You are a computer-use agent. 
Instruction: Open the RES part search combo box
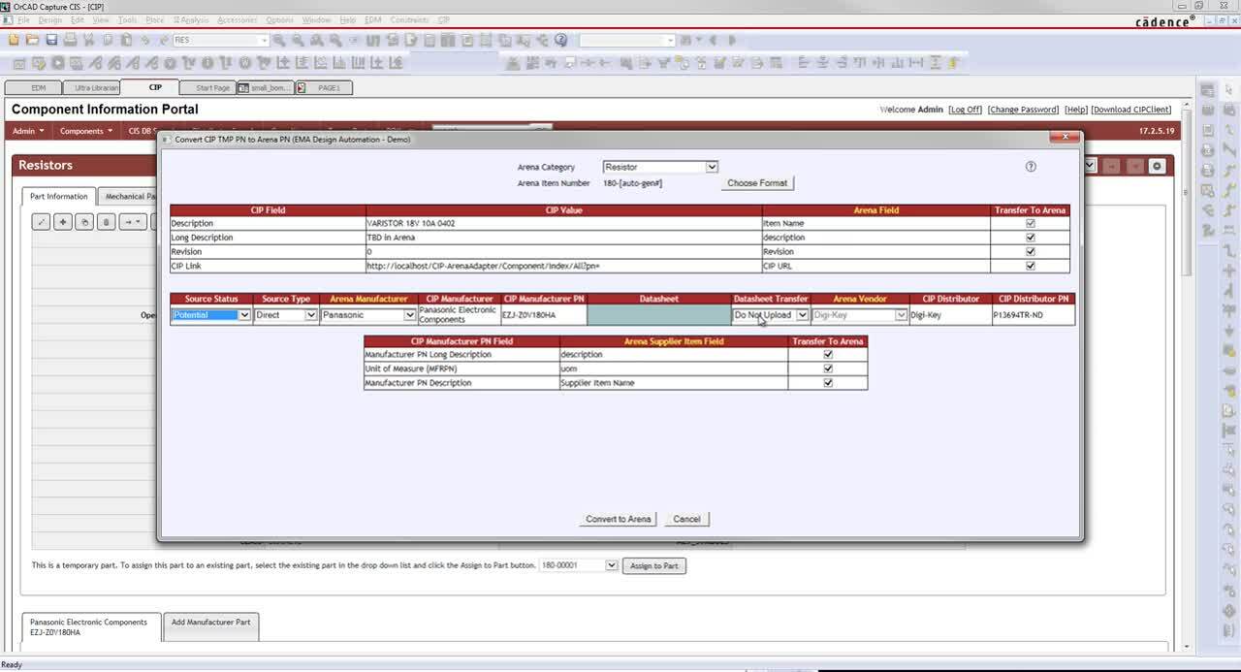(221, 40)
